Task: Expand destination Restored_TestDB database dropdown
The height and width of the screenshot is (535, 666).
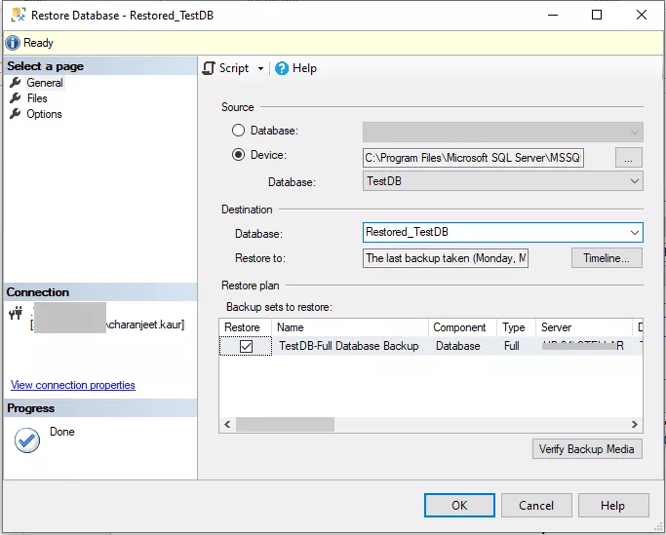Action: [x=635, y=232]
